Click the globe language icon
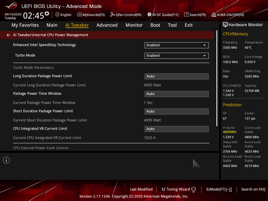Image resolution: width=268 pixels, height=201 pixels. point(57,15)
